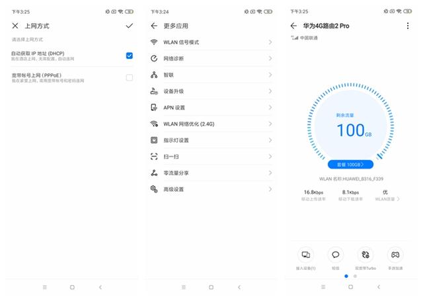
Task: Tap the WLAN 网络优化 (2.4G) icon
Action: 154,124
